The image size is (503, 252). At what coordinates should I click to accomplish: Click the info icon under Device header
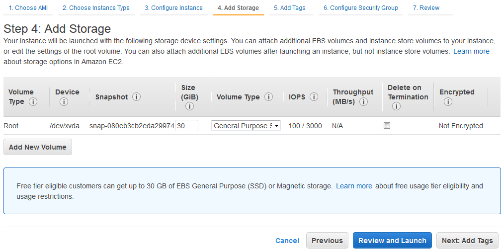coord(64,102)
